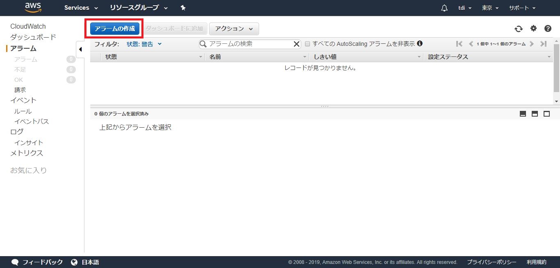The image size is (560, 268).
Task: Select メトリクス in the sidebar
Action: (x=27, y=153)
